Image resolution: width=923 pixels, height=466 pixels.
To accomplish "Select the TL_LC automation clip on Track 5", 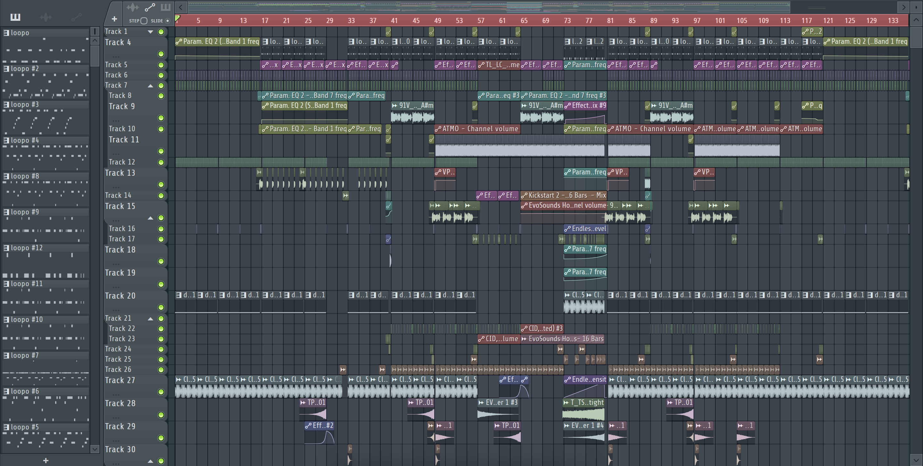I will tap(498, 65).
